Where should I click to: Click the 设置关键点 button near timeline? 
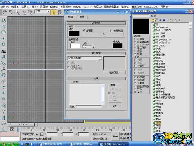pyautogui.click(x=125, y=138)
